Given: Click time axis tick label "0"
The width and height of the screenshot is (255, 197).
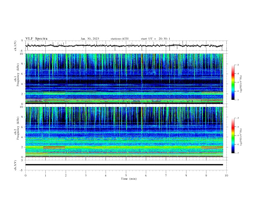Looking at the screenshot, I should click(25, 175).
